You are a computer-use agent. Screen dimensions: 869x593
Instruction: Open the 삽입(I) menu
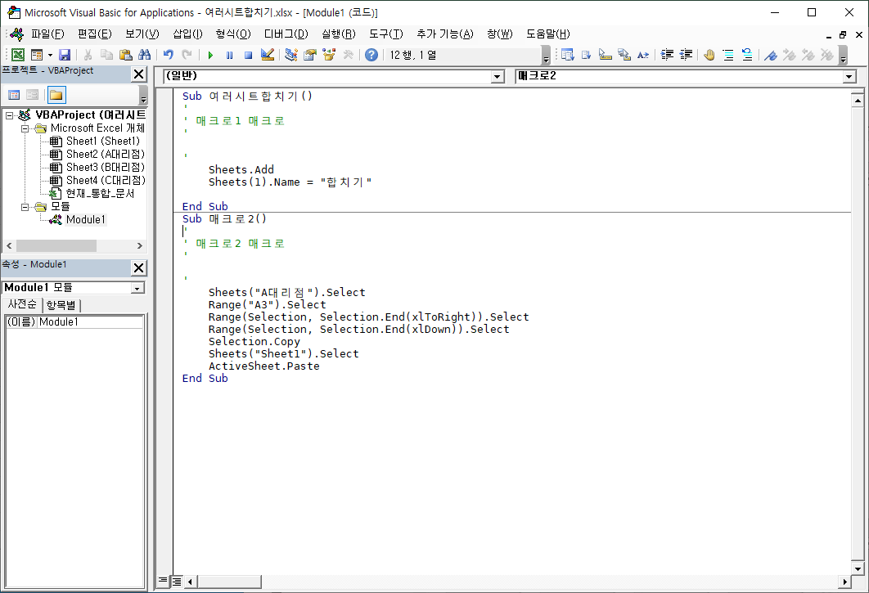coord(188,34)
